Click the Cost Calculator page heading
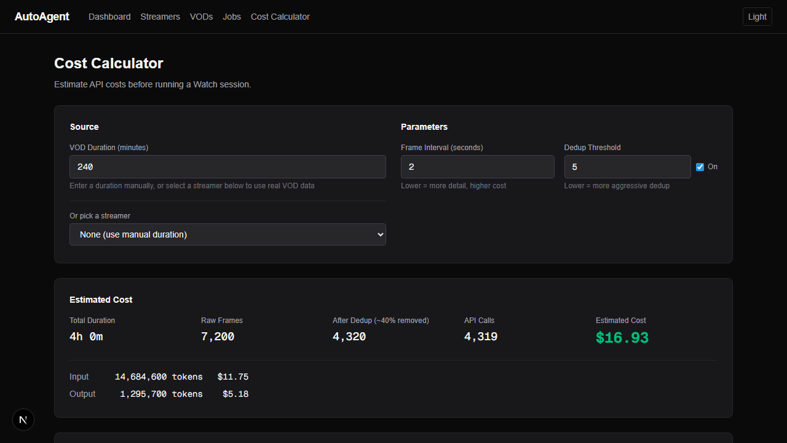Screen dimensions: 787x443 pyautogui.click(x=109, y=63)
